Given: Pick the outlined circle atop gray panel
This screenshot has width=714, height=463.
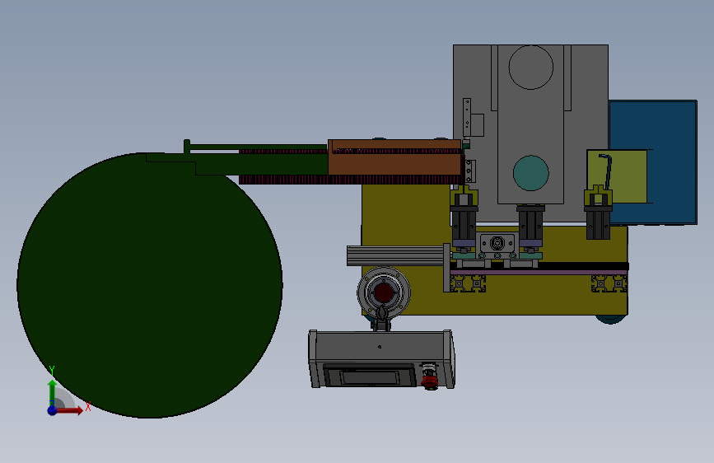Looking at the screenshot, I should [x=531, y=67].
